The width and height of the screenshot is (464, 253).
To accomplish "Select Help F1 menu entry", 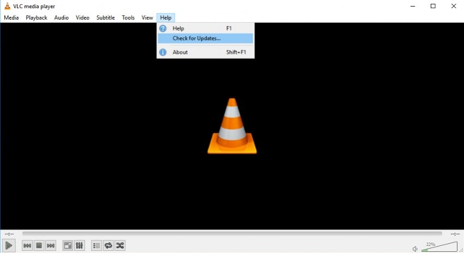I will coord(205,28).
